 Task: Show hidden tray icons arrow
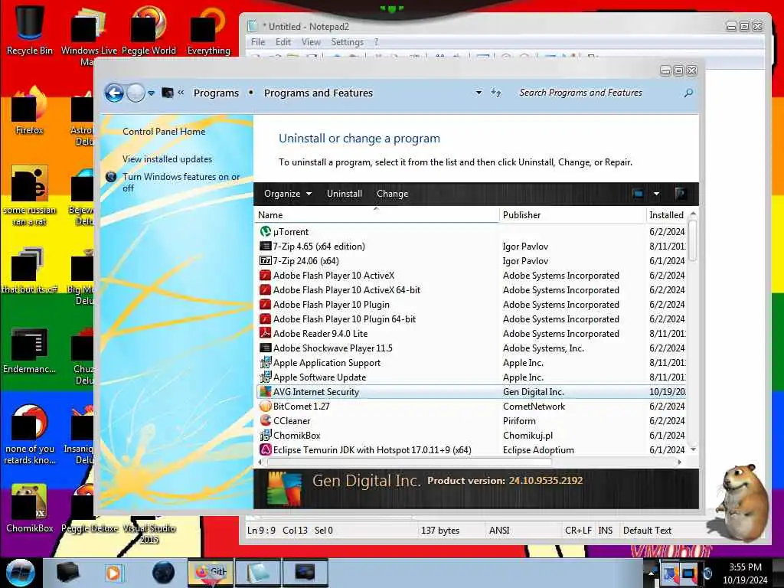tap(651, 573)
